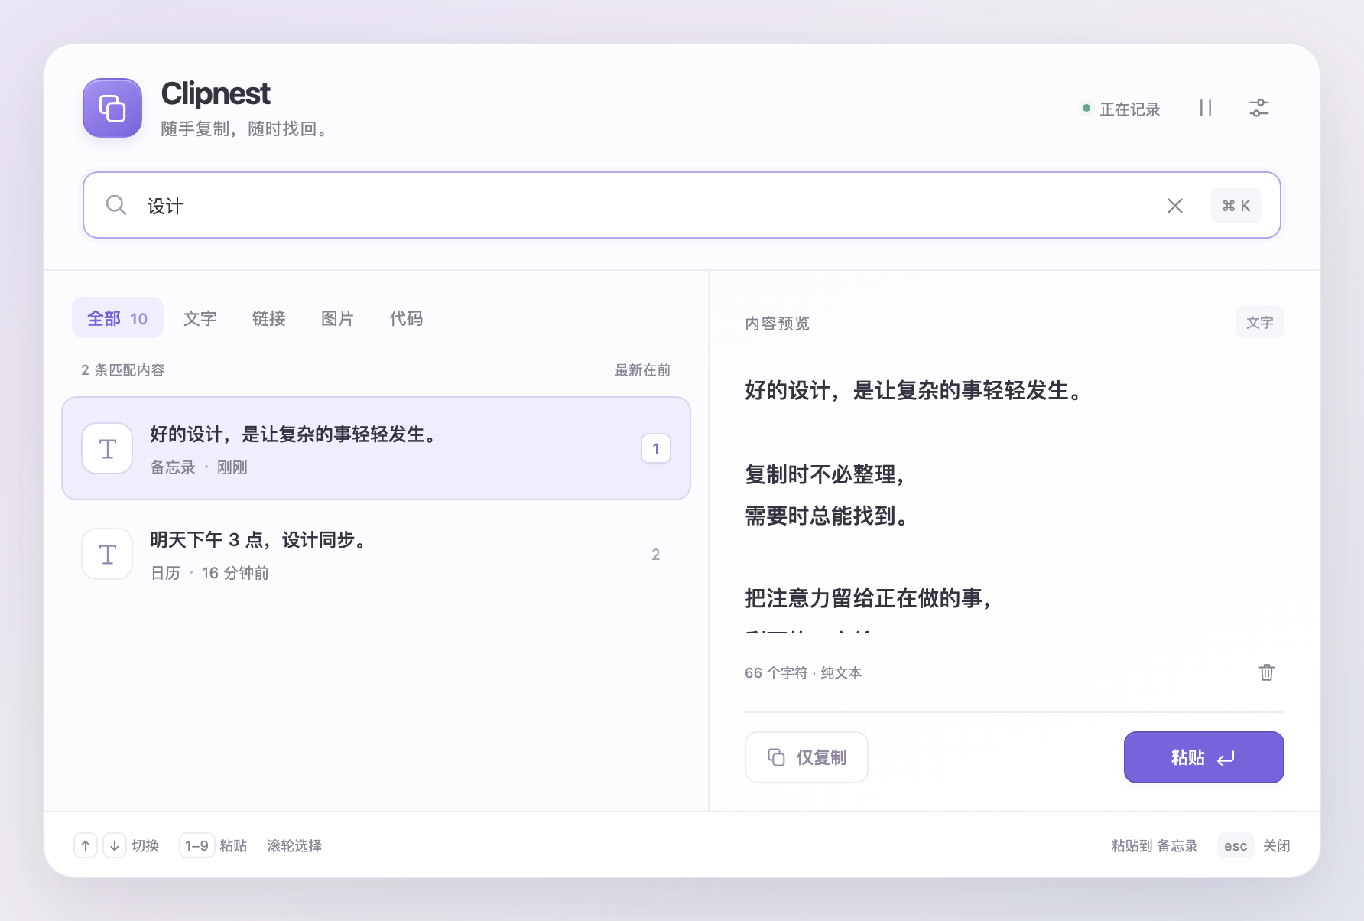Click the 2 条匹配内容 count label
The width and height of the screenshot is (1364, 921).
123,370
